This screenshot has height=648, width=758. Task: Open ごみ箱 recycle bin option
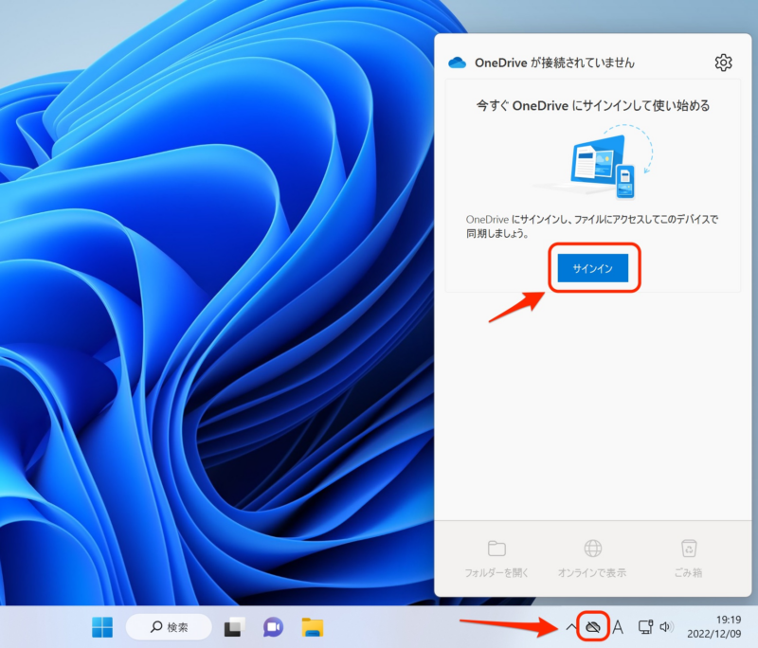689,559
